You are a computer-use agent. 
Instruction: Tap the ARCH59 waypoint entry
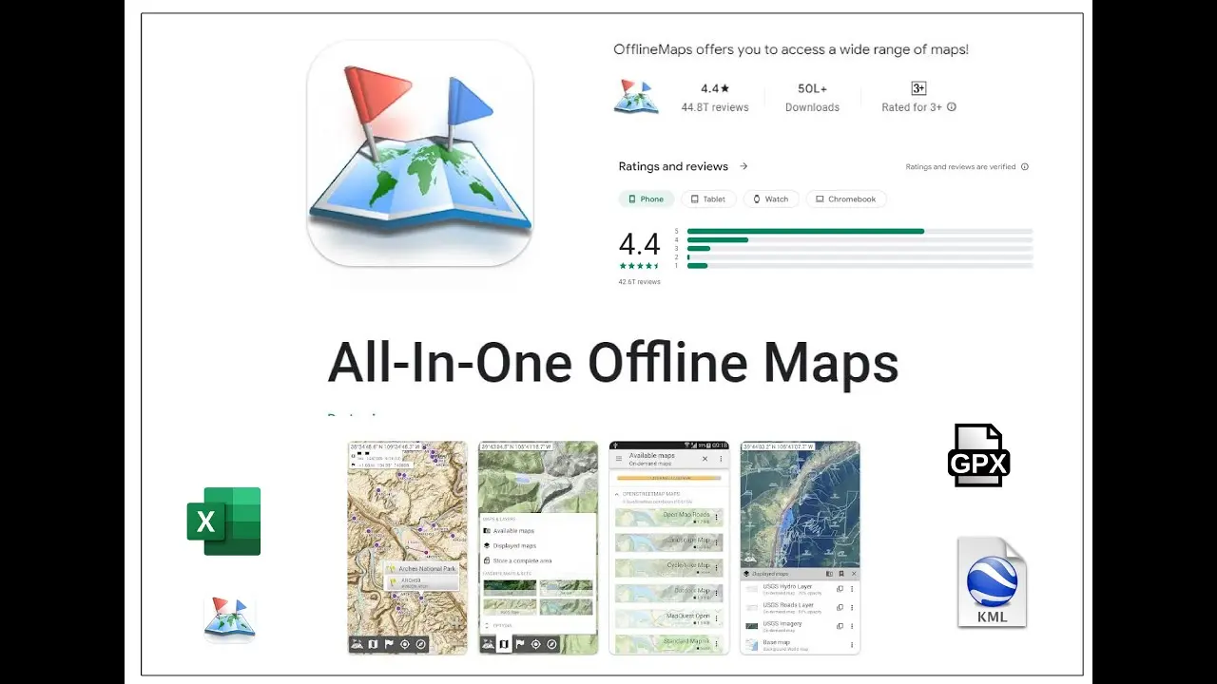(421, 581)
